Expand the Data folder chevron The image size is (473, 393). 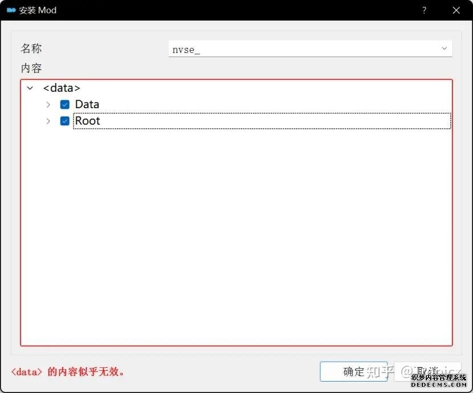click(48, 105)
